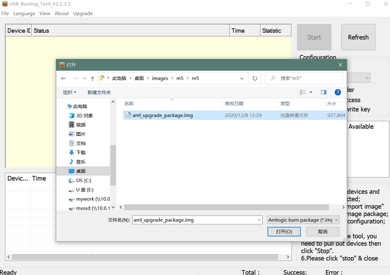This screenshot has width=390, height=275.
Task: Click the 新建文件夹 button
Action: click(99, 93)
